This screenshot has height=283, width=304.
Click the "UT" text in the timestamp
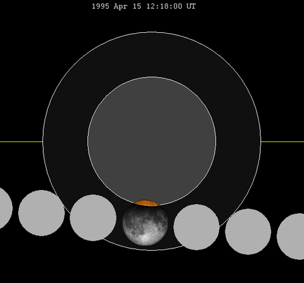[x=191, y=6]
